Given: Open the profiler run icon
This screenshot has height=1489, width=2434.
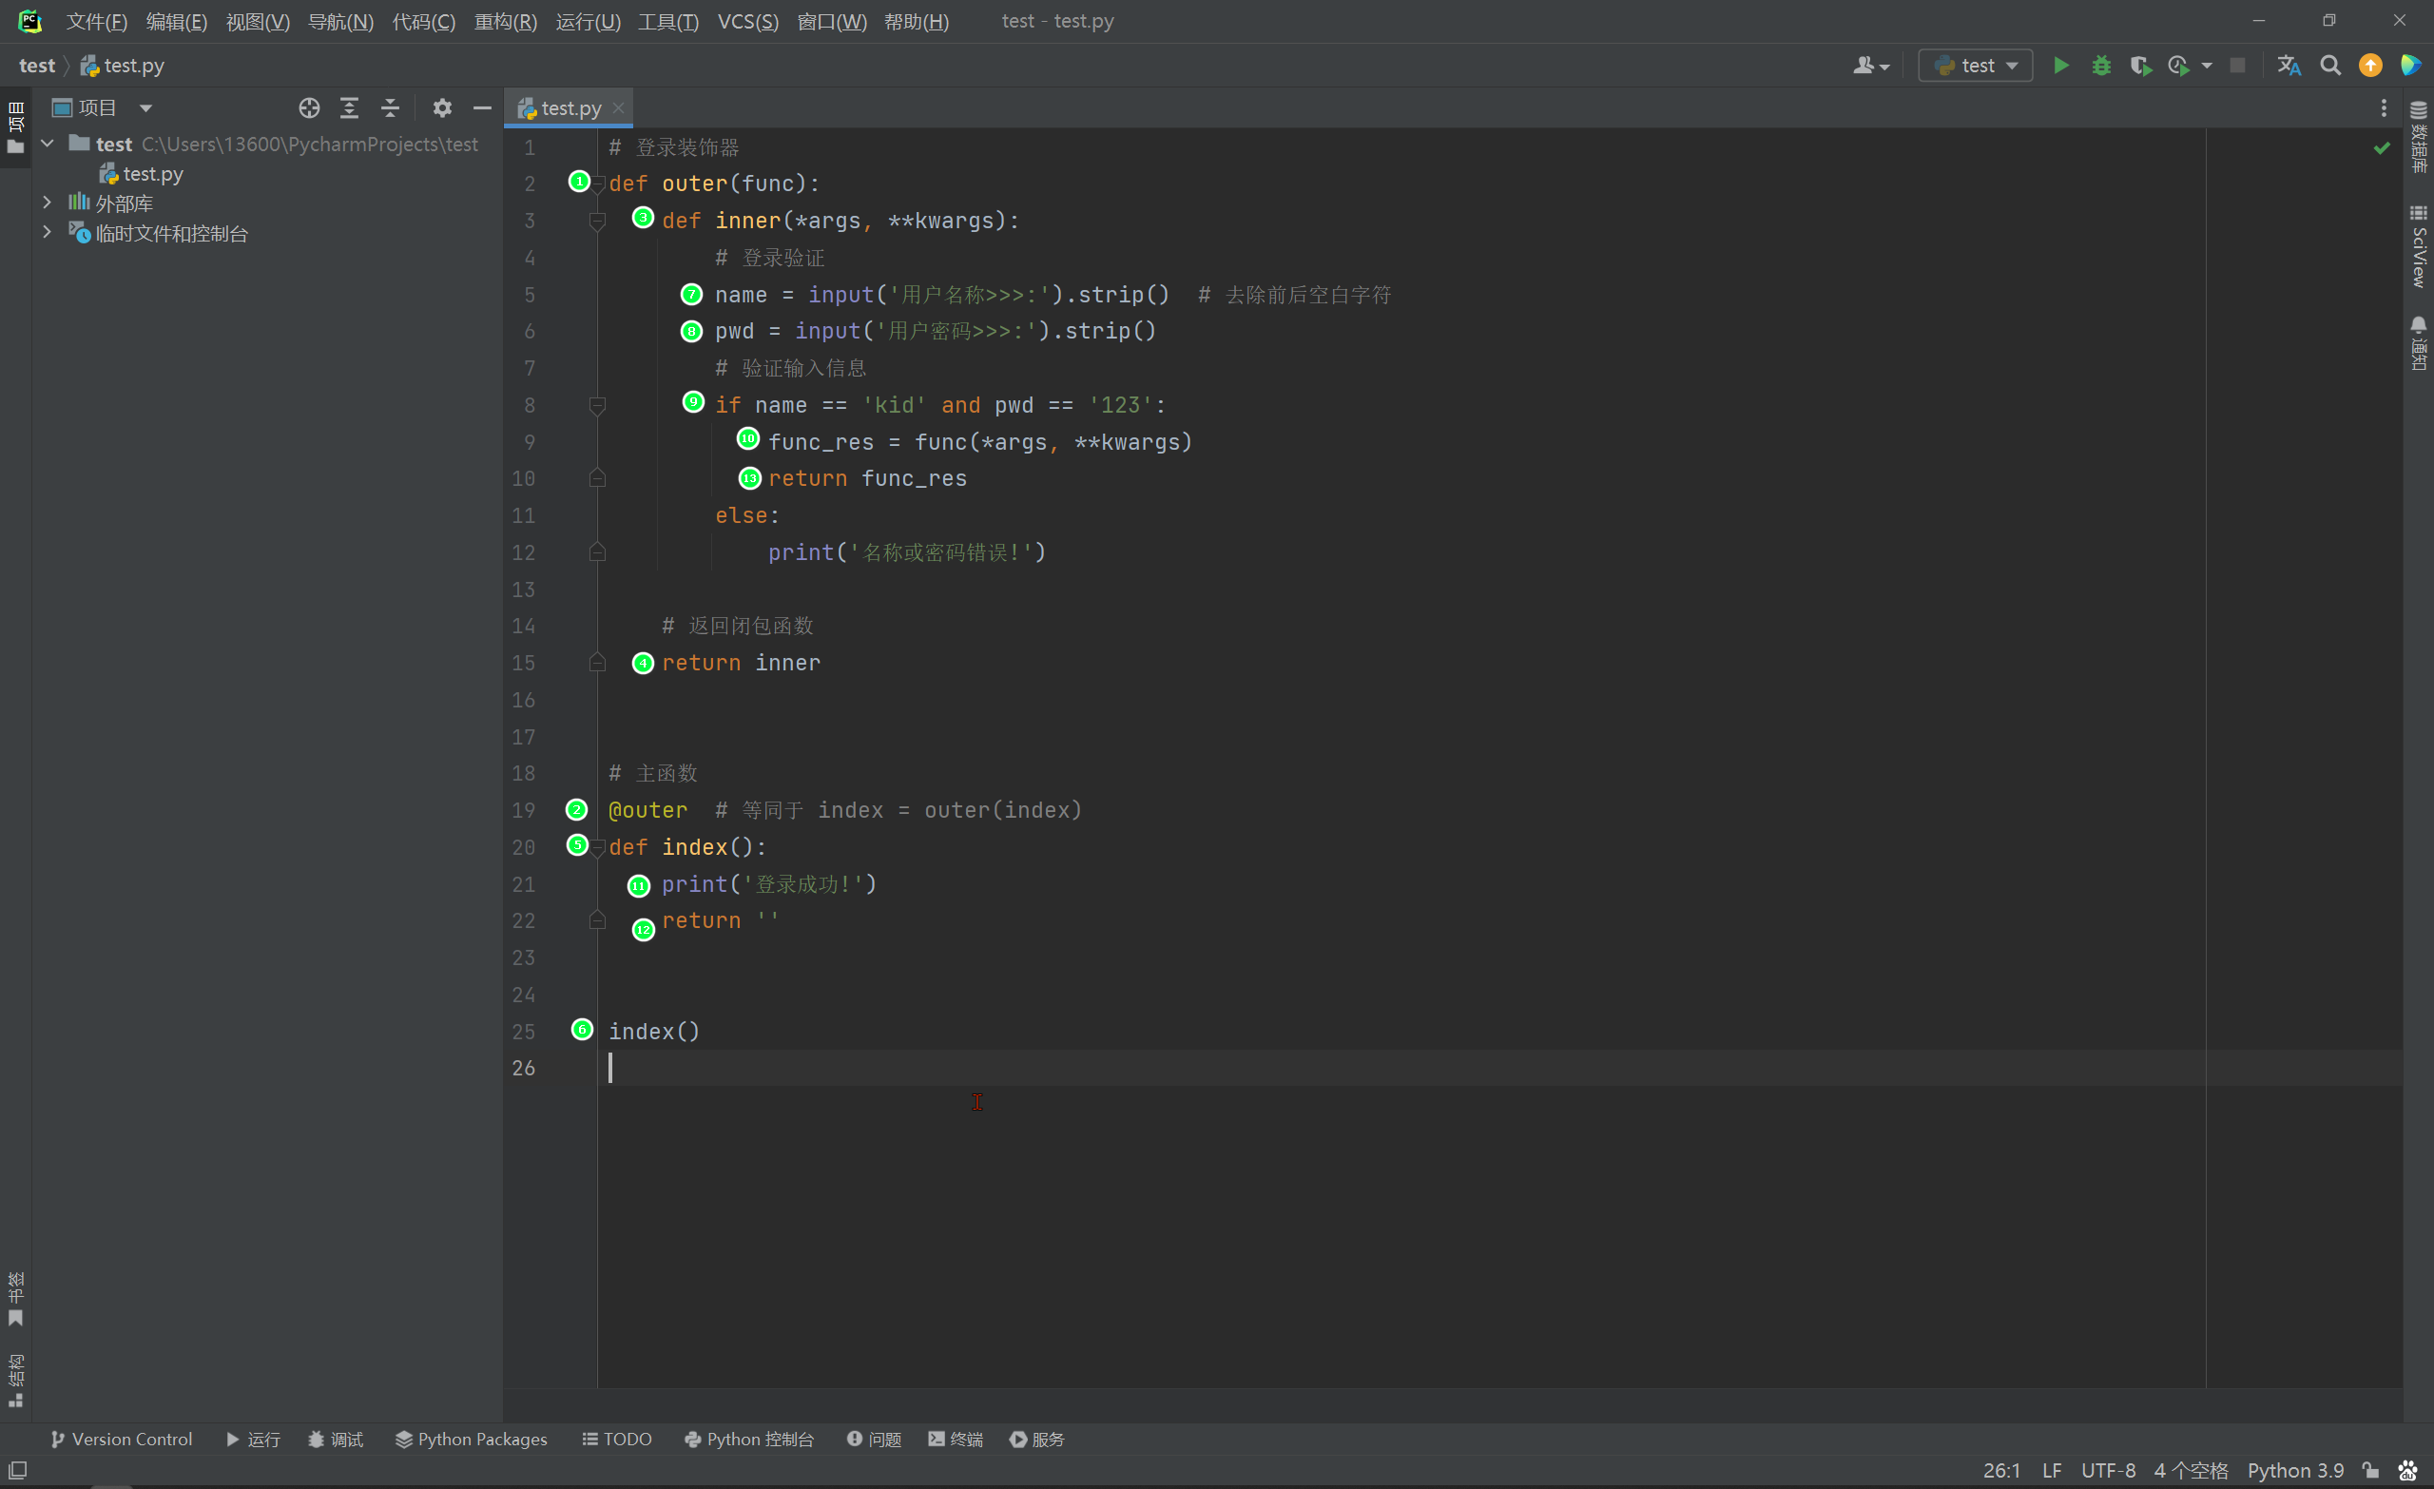Looking at the screenshot, I should tap(2178, 66).
